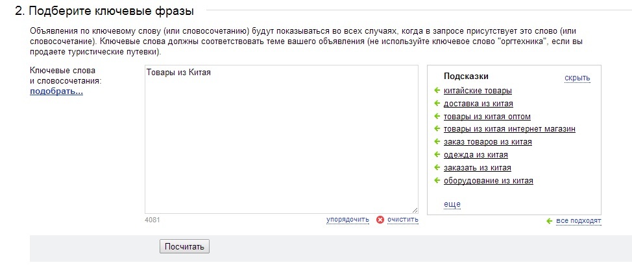This screenshot has width=632, height=267.
Task: Click green arrow beside 'доставка из китая'
Action: pyautogui.click(x=437, y=104)
